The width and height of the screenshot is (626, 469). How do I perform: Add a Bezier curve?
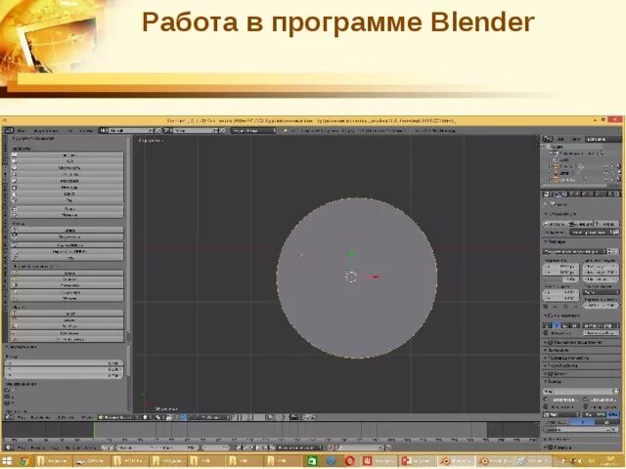click(67, 231)
